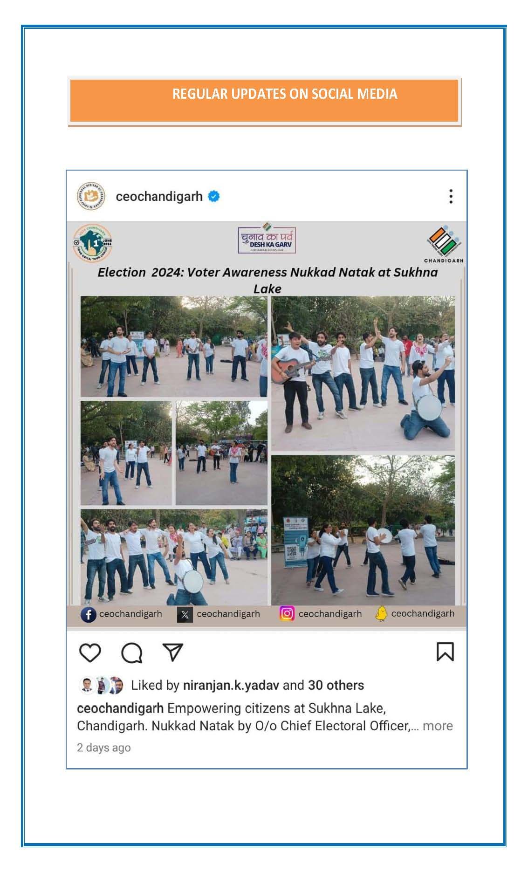Click the blue verified badge
The height and width of the screenshot is (872, 528).
coord(214,197)
